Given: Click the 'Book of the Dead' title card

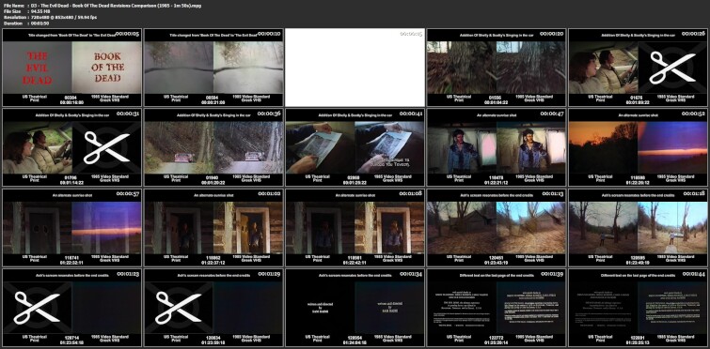Looking at the screenshot, I should [107, 68].
